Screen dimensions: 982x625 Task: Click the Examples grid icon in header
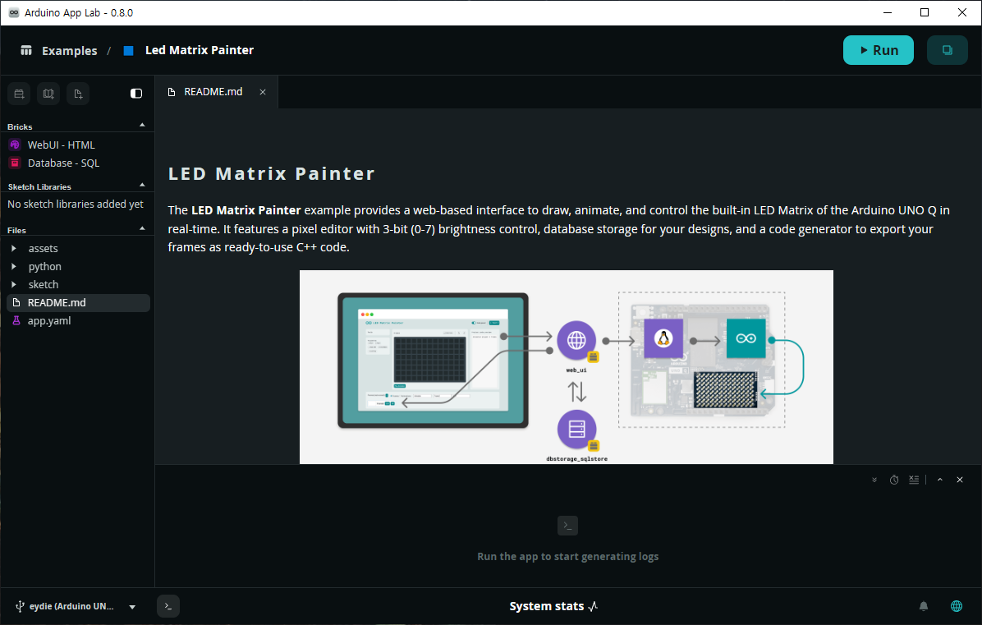coord(25,50)
